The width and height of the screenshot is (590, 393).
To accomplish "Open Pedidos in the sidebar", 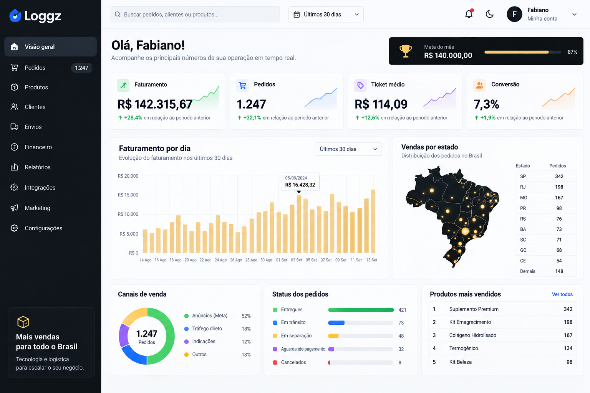I will point(50,68).
